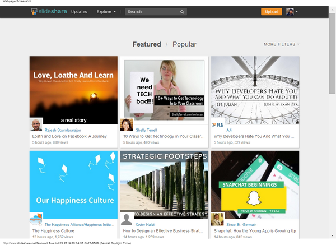Click Xavier Halbi's placeholder avatar
The image size is (336, 245).
[x=127, y=219]
